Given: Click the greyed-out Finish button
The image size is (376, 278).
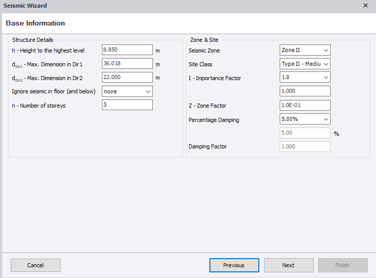Looking at the screenshot, I should coord(343,265).
